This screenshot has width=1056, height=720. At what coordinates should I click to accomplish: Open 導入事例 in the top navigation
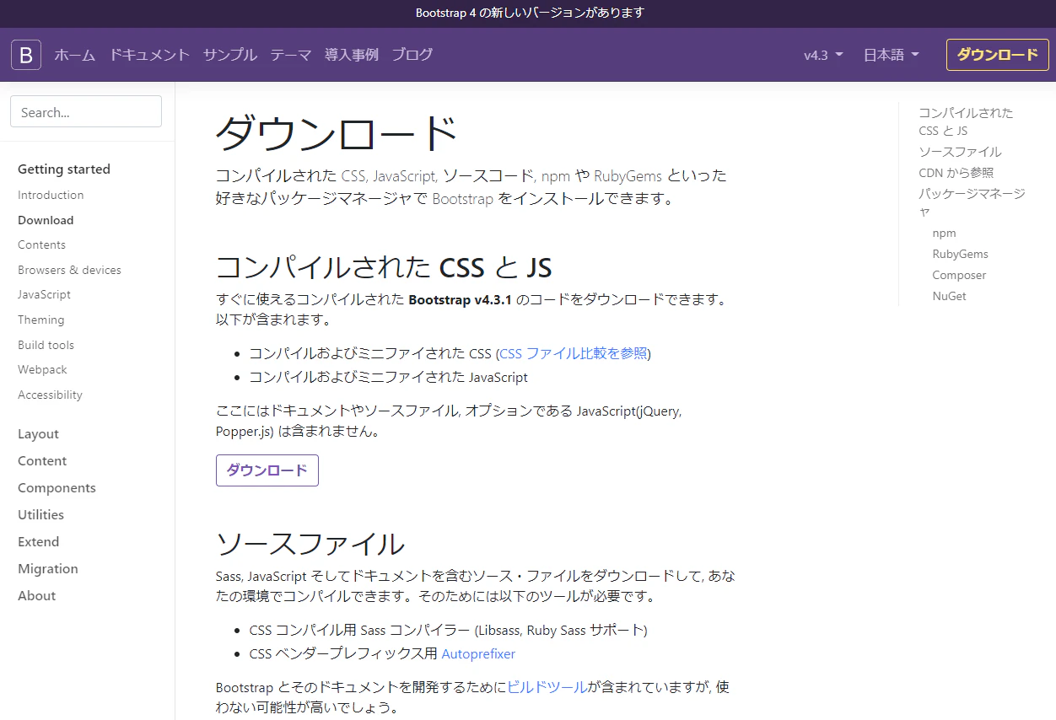click(352, 55)
